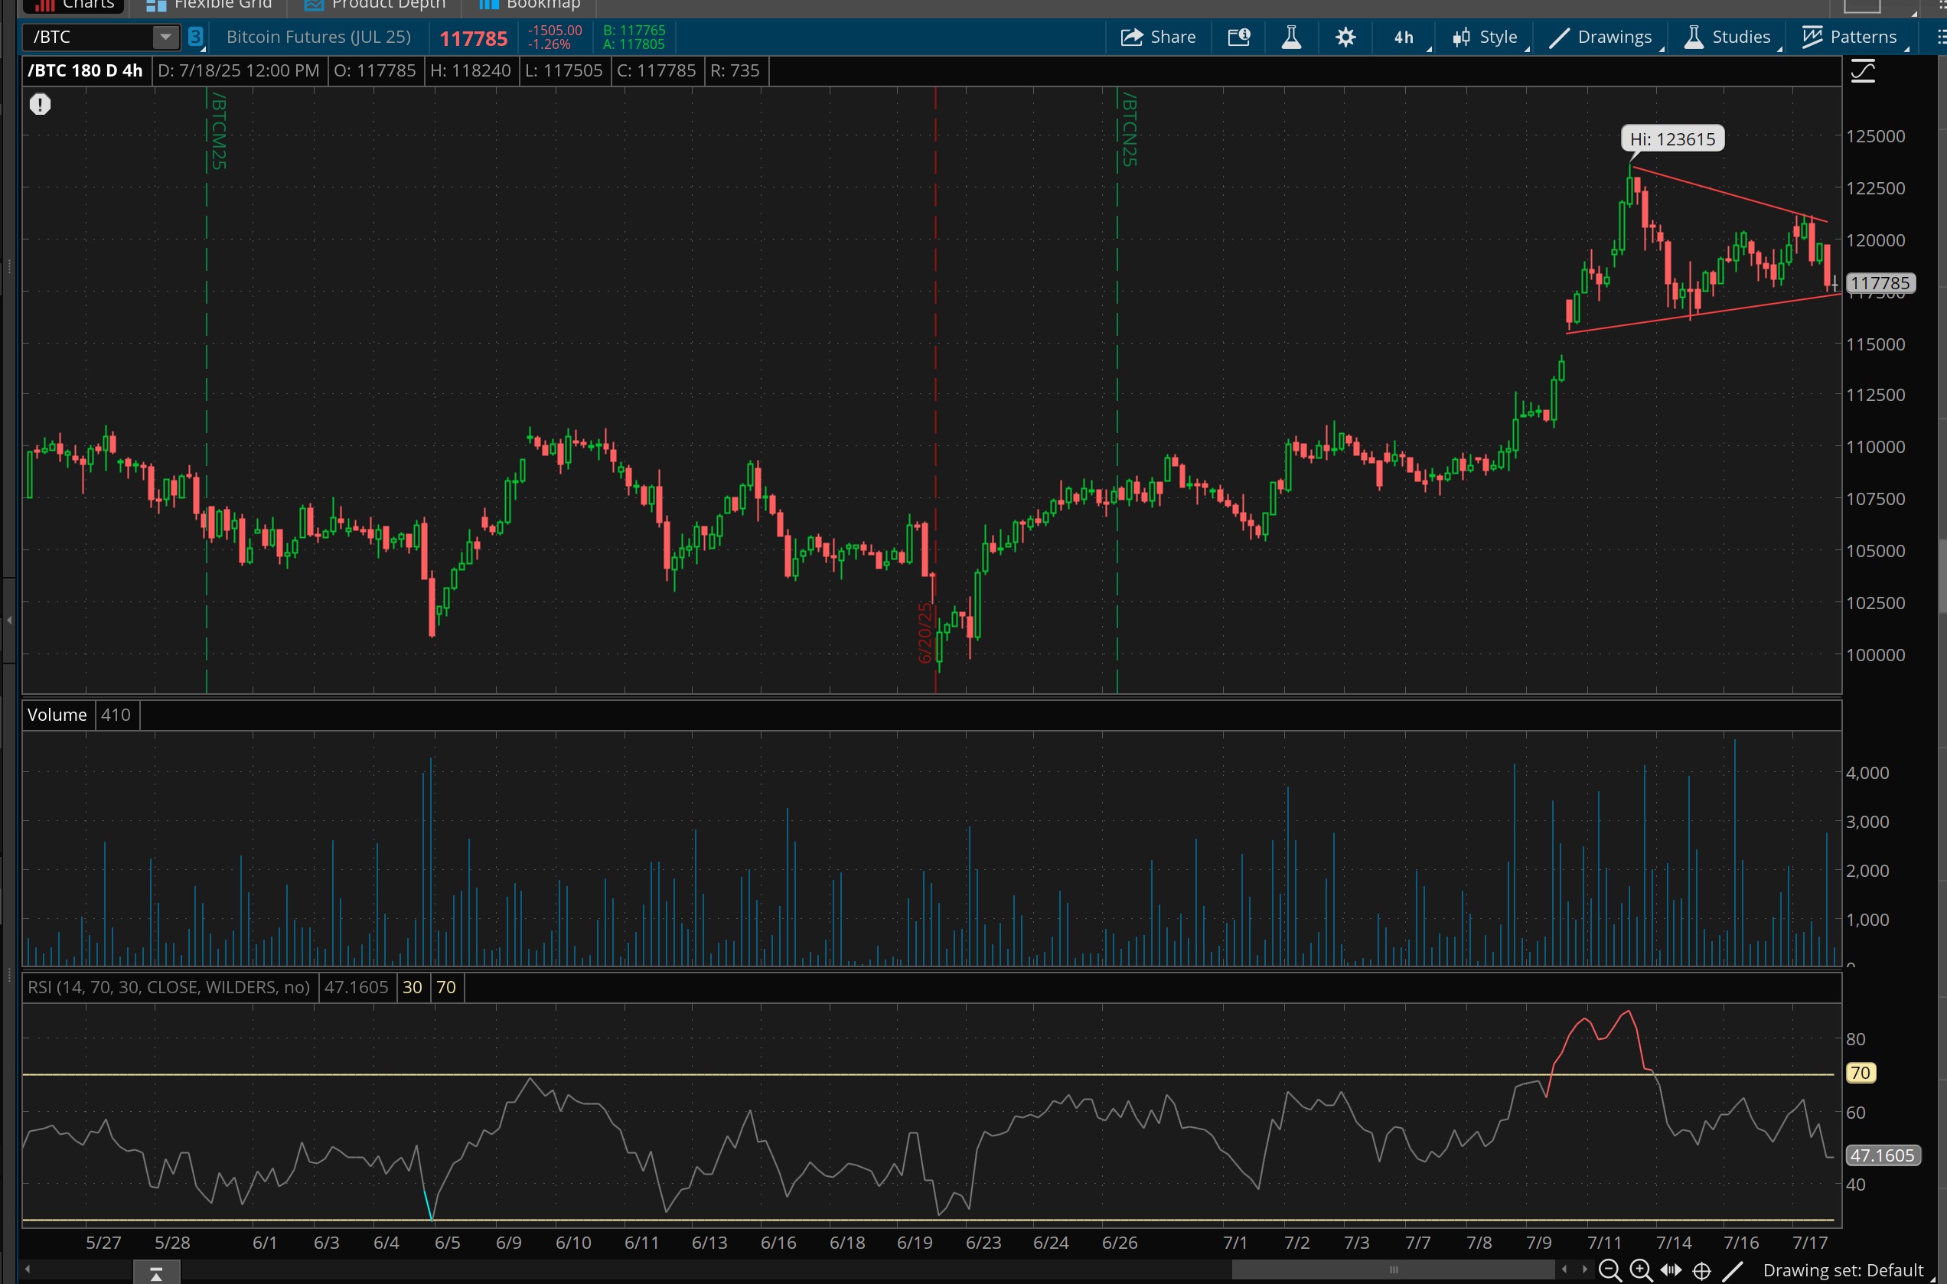The image size is (1947, 1284).
Task: Open the Style menu
Action: (x=1486, y=37)
